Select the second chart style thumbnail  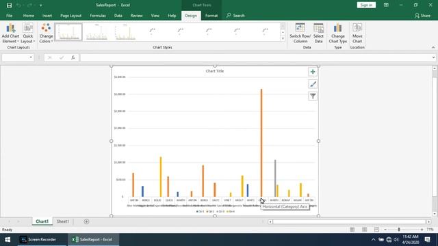96,32
